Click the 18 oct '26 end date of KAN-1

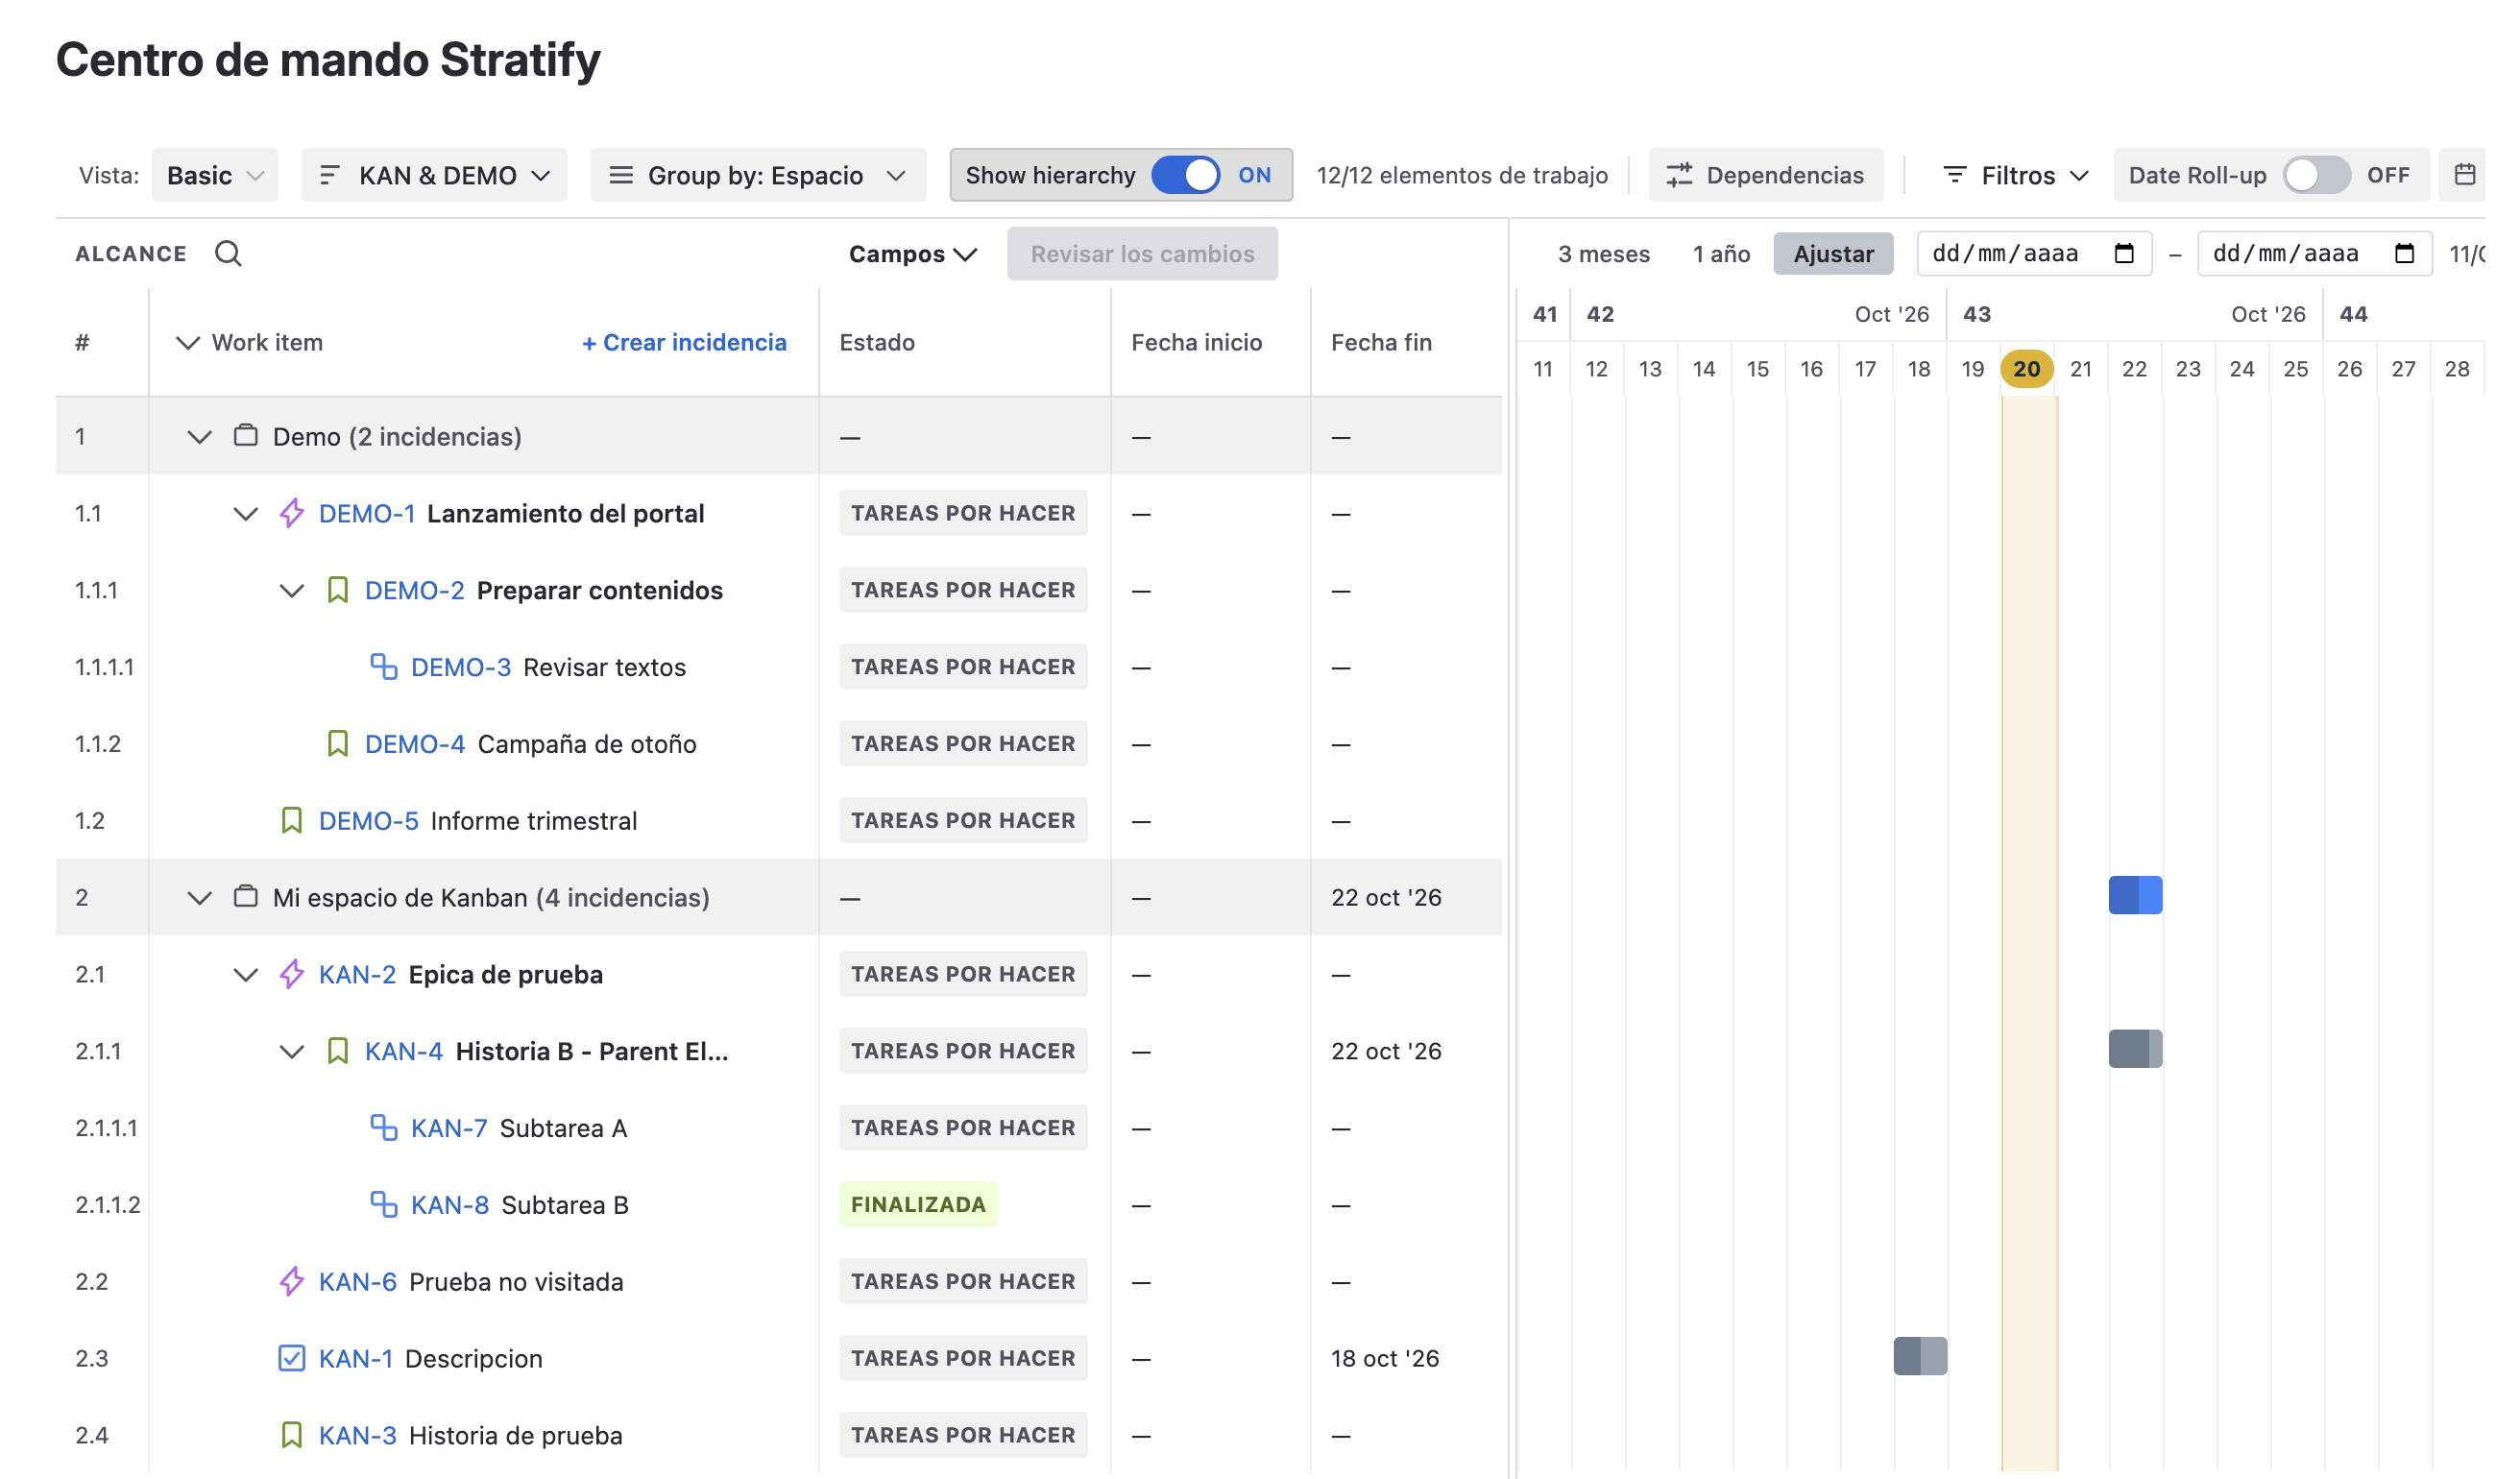1385,1358
